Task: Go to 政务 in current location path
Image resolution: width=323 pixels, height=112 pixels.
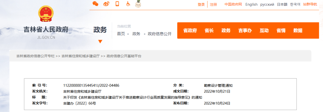Action: (136, 34)
